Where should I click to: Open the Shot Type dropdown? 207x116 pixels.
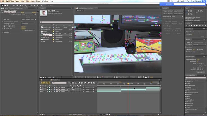point(29,19)
